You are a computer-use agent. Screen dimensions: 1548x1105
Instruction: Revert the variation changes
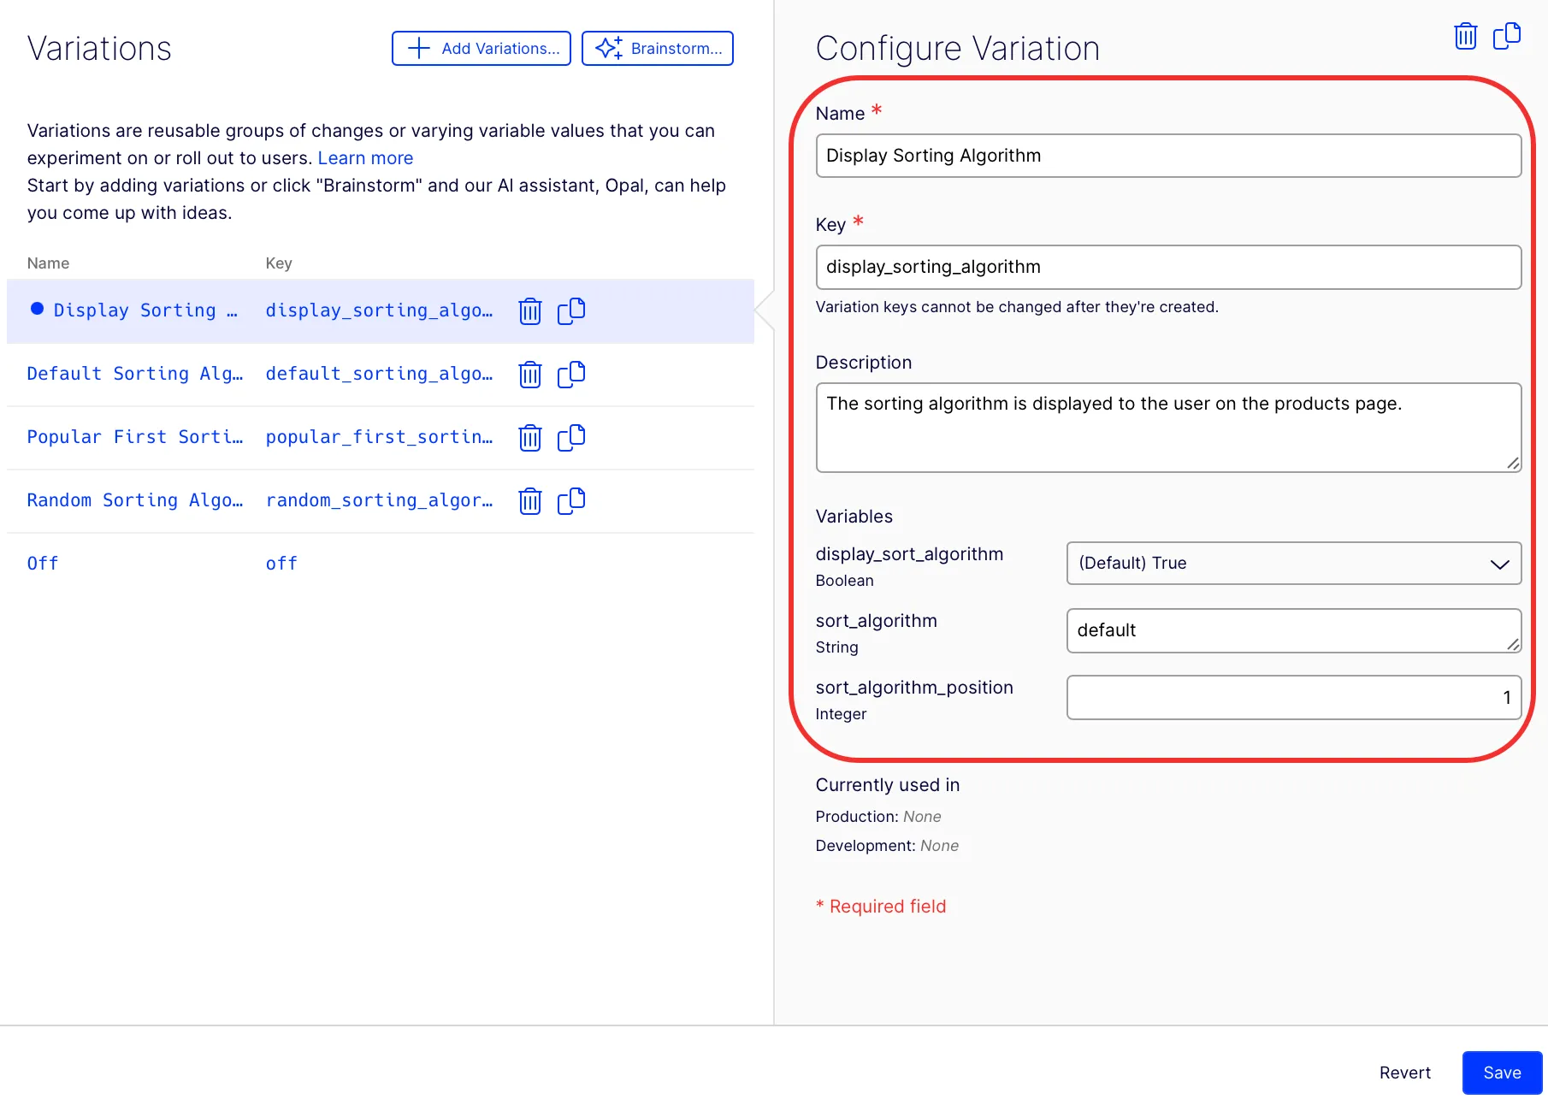coord(1404,1072)
